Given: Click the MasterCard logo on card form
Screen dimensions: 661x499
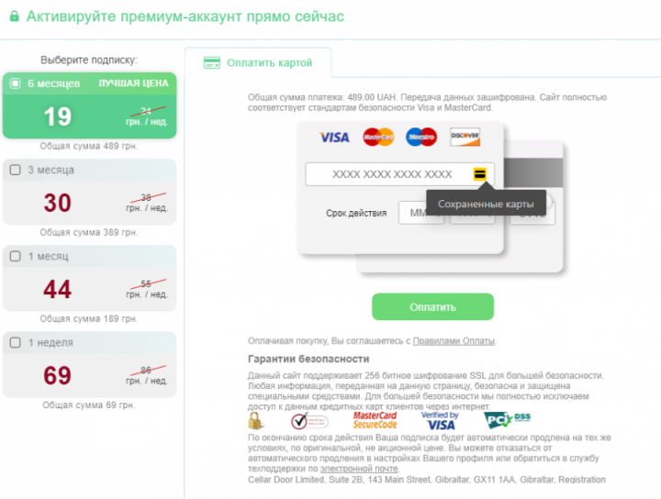Looking at the screenshot, I should point(378,138).
